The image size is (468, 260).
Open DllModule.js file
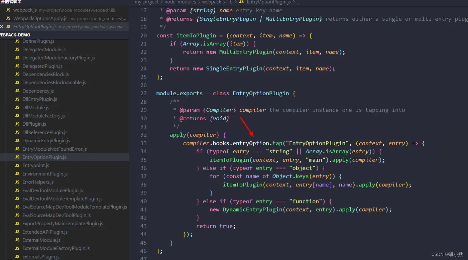click(36, 108)
